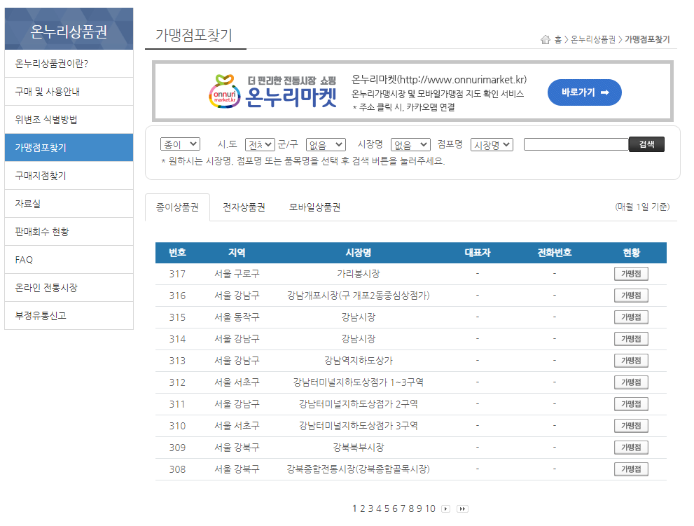The image size is (694, 526).
Task: Click row number 313
Action: tap(177, 361)
